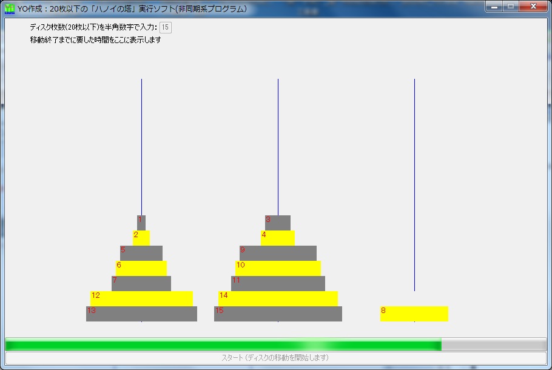The width and height of the screenshot is (552, 370).
Task: Select yellow disk 6 on left tower
Action: [141, 268]
